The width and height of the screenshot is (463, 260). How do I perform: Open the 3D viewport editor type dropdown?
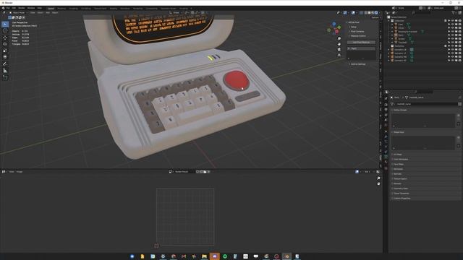pyautogui.click(x=4, y=13)
